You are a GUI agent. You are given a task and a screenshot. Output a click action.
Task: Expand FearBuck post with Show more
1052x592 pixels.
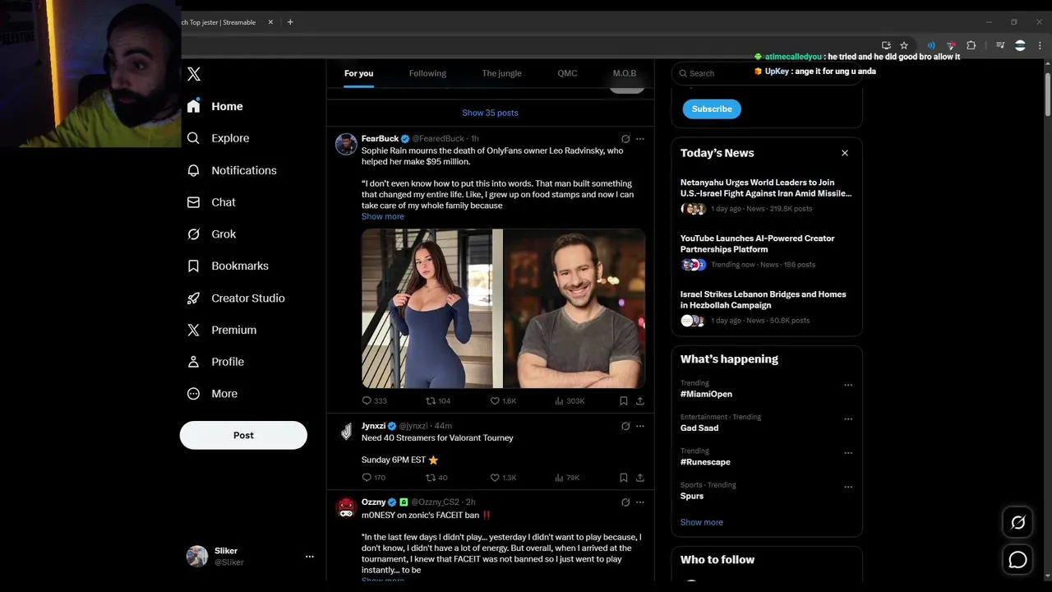click(x=383, y=216)
